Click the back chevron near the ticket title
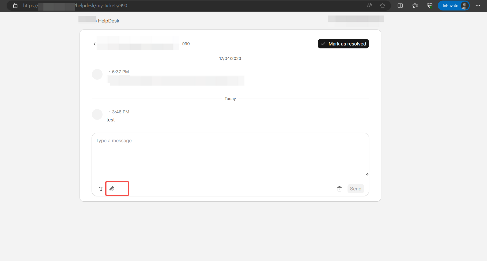Viewport: 487px width, 261px height. click(94, 44)
